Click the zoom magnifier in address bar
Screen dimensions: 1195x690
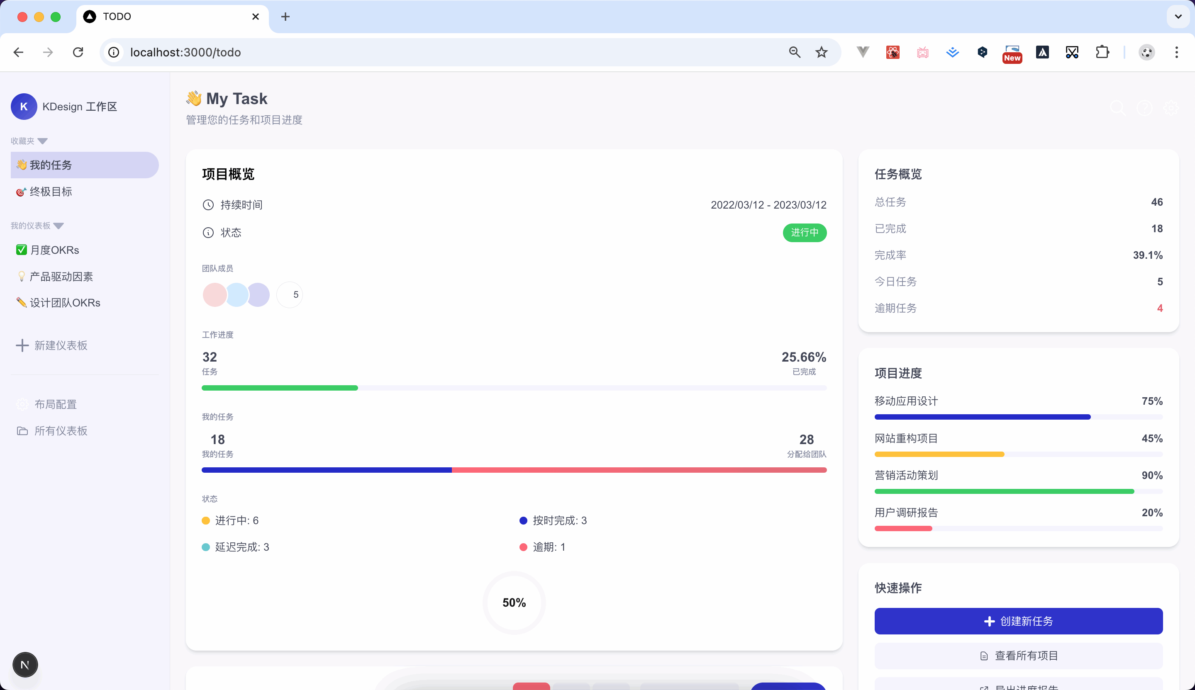coord(794,52)
